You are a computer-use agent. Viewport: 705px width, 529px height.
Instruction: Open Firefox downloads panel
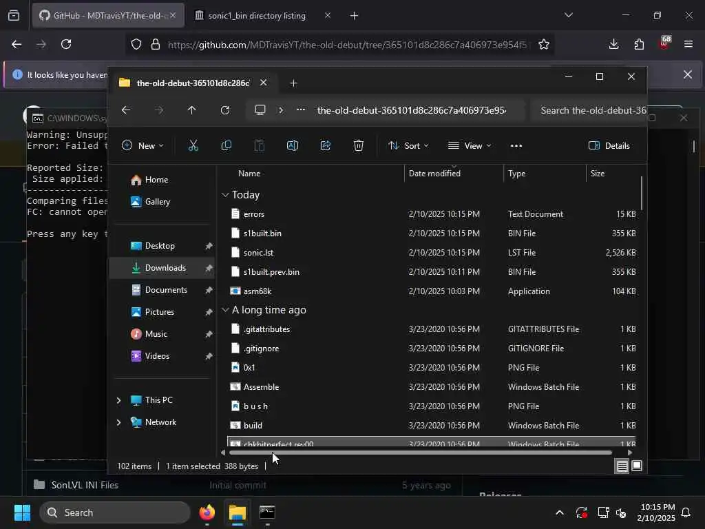click(x=613, y=44)
